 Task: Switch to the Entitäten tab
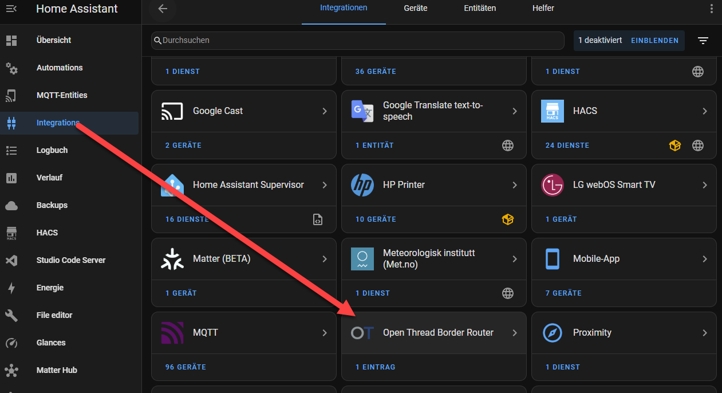pos(480,9)
